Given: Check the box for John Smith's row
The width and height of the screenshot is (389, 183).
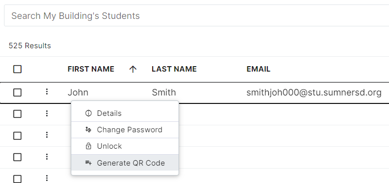Looking at the screenshot, I should point(17,92).
